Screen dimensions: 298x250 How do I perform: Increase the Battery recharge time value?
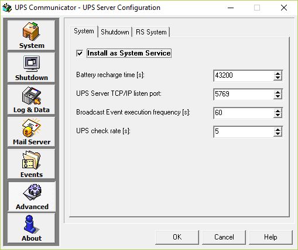(x=278, y=74)
